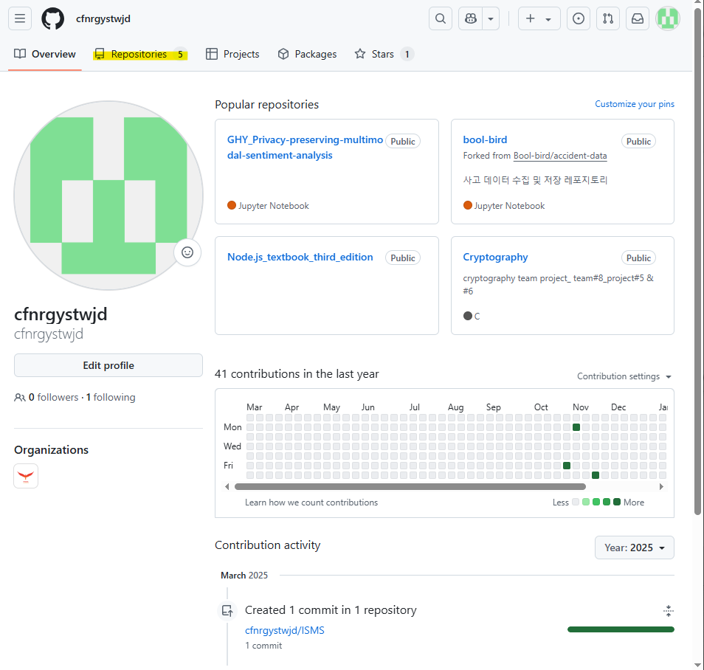Open the Customize your pins link
Image resolution: width=704 pixels, height=670 pixels.
coord(634,104)
